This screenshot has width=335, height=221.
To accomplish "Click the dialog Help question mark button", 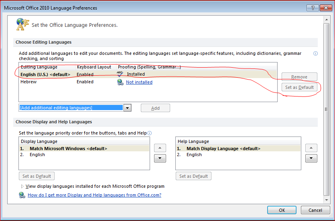I will pos(313,8).
